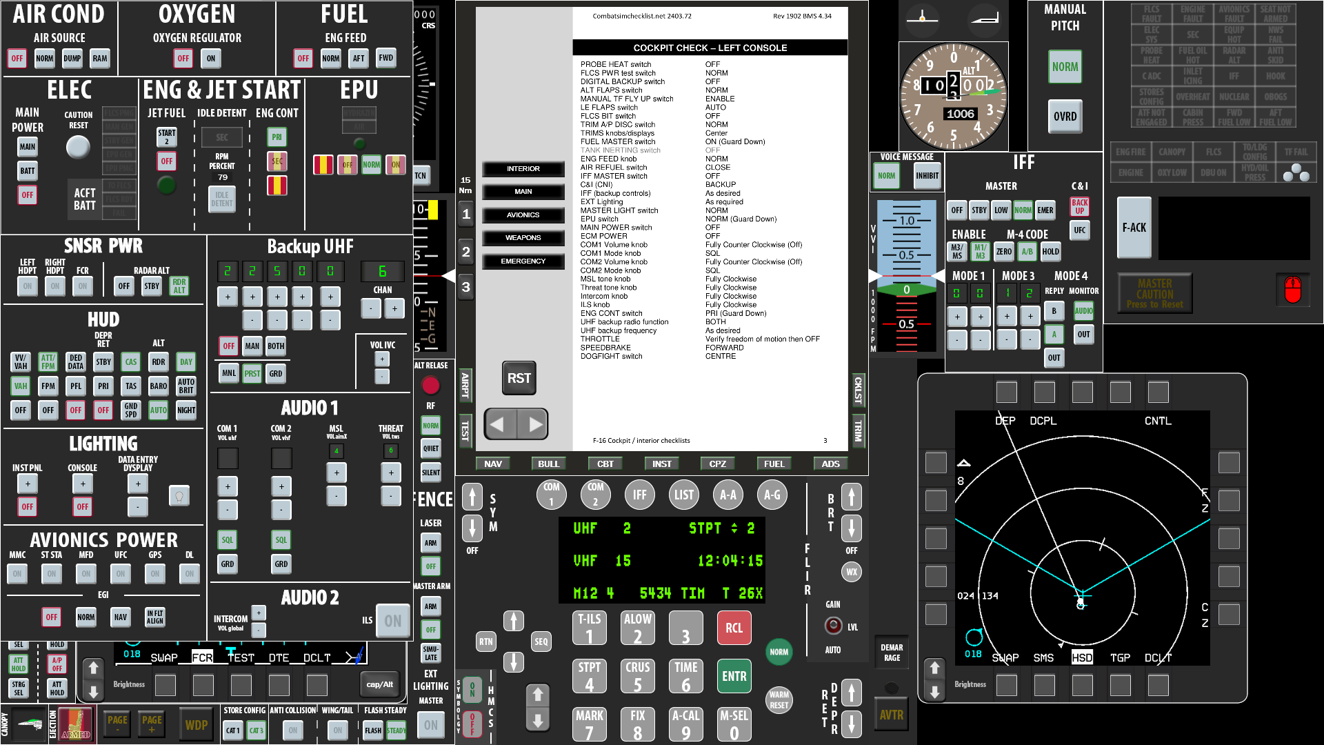Screen dimensions: 1324x745
Task: Select the EMERGENCY checklist menu
Action: click(x=523, y=261)
